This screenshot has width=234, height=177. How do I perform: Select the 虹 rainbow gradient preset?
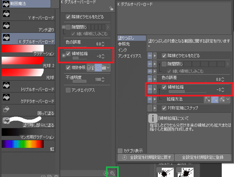coord(28,146)
